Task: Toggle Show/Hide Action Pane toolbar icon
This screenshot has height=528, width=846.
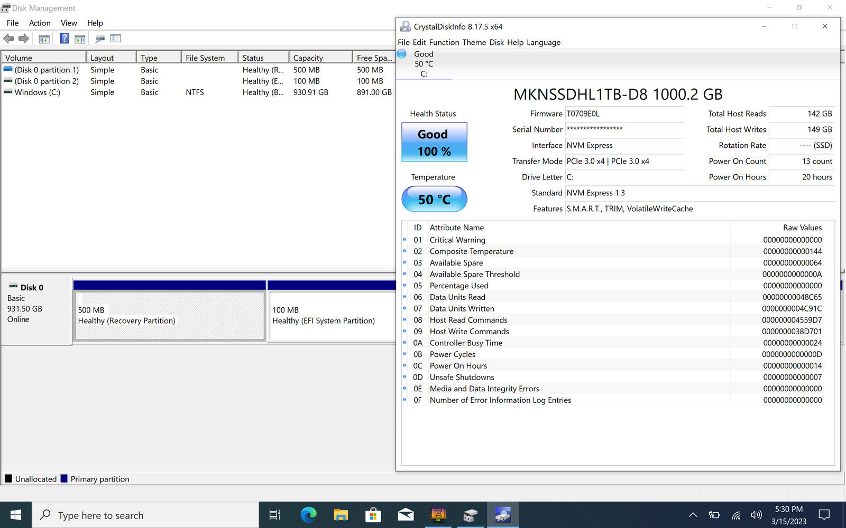Action: pos(80,39)
